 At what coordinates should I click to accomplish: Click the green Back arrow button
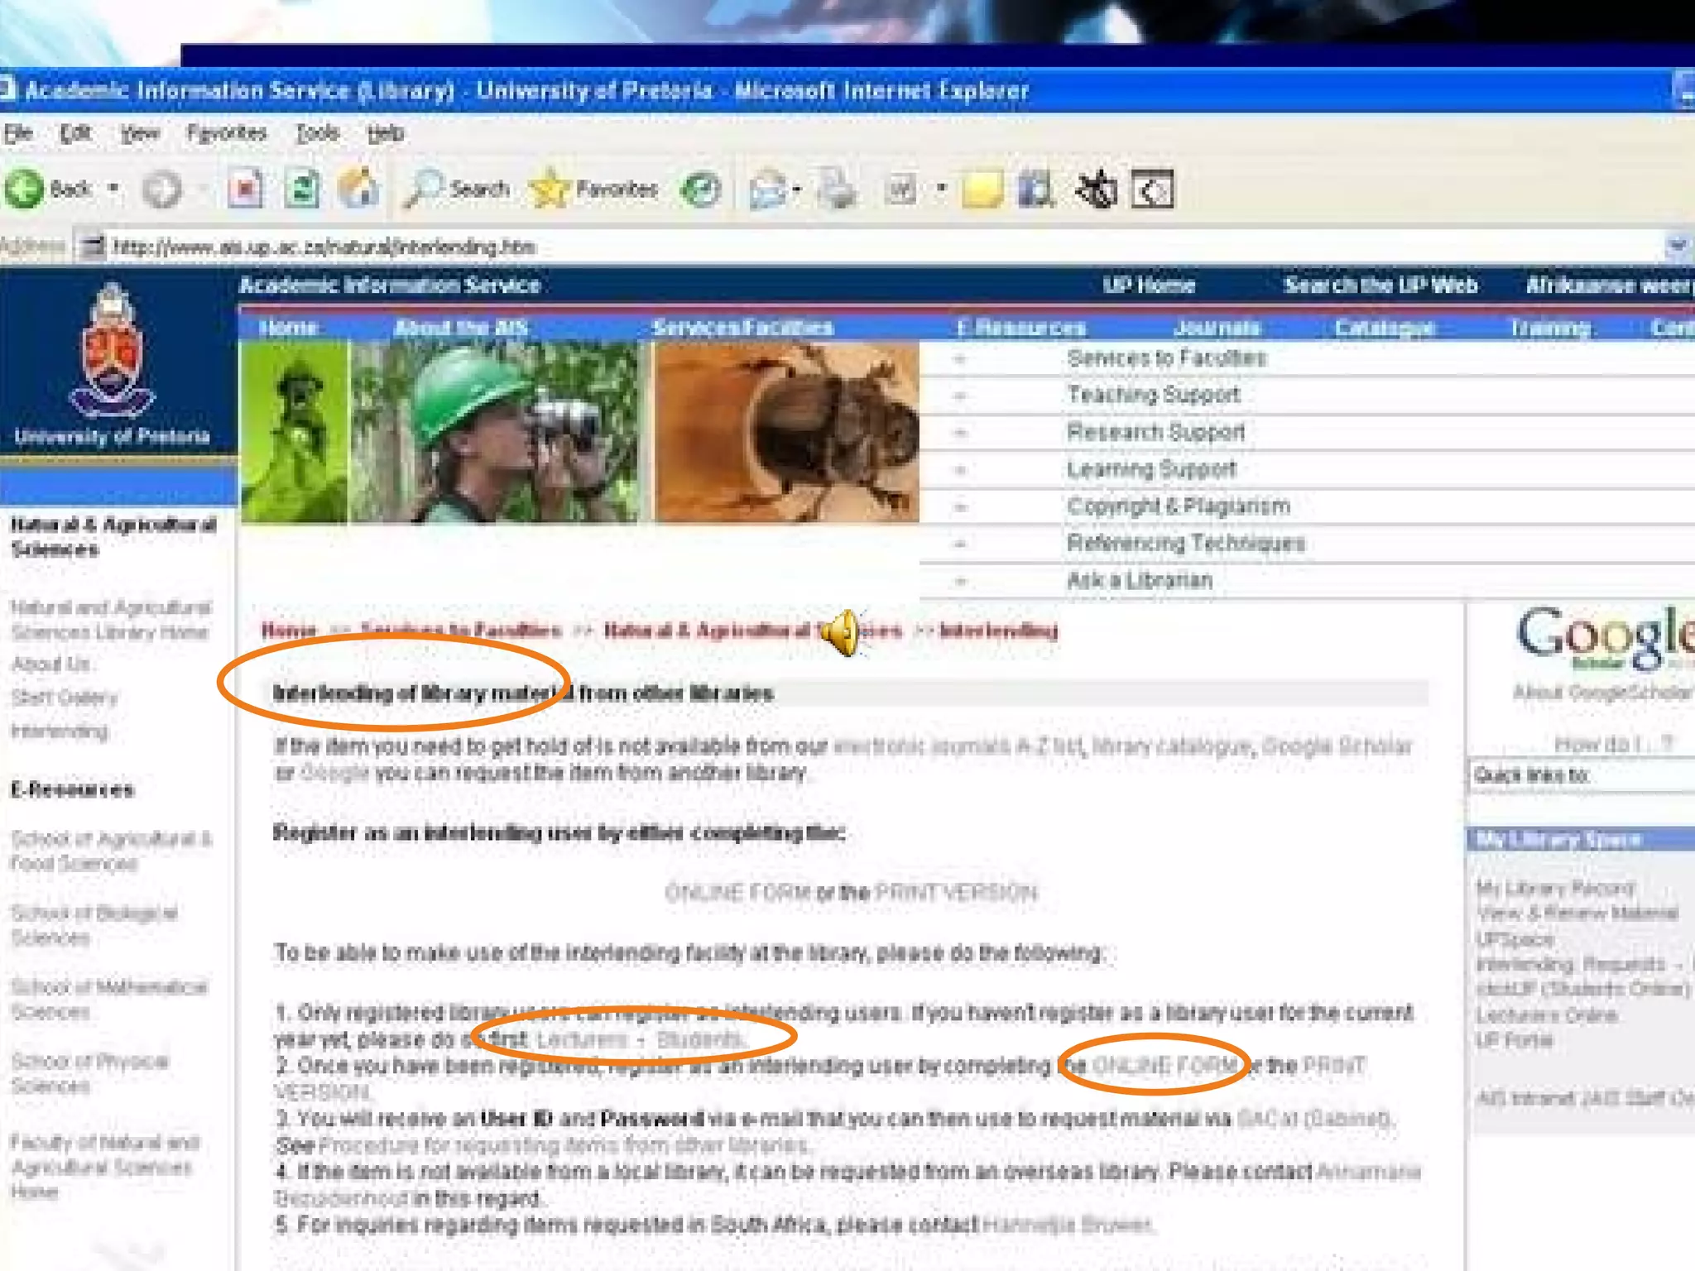[25, 189]
